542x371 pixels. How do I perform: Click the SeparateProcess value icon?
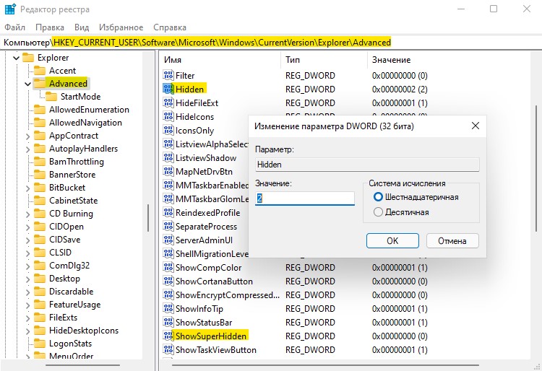pyautogui.click(x=168, y=226)
